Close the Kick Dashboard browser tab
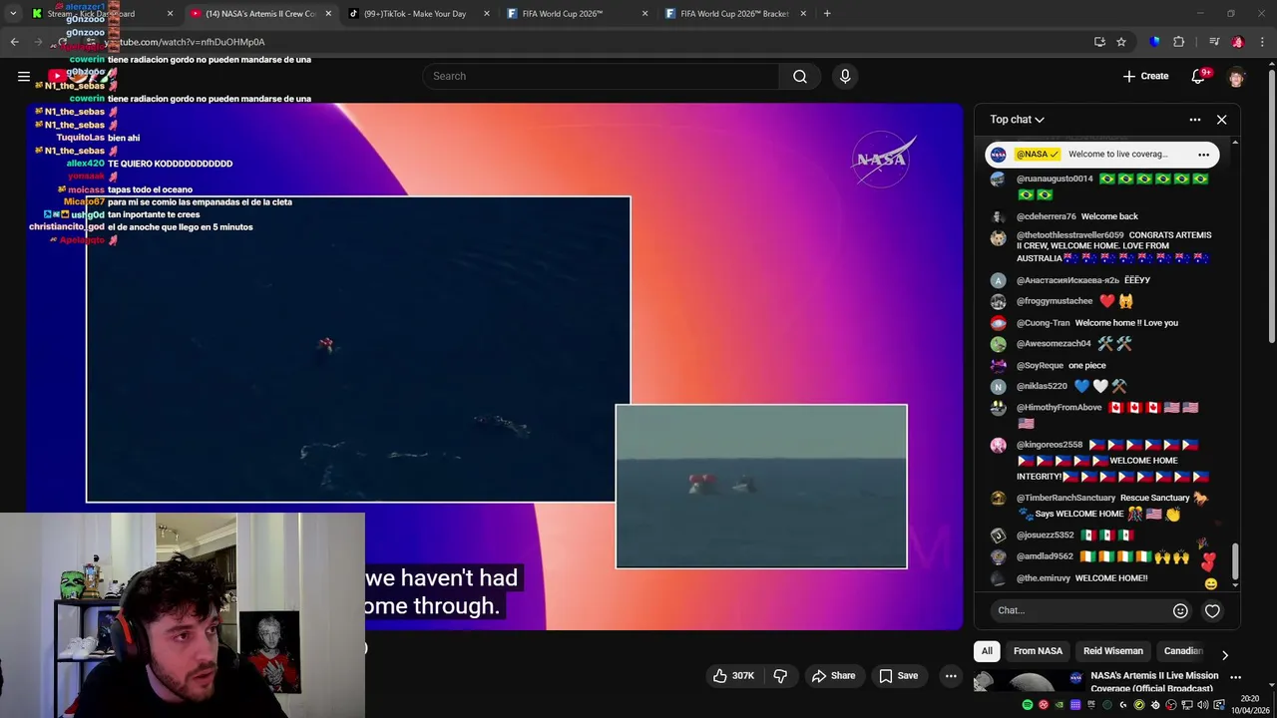Image resolution: width=1277 pixels, height=718 pixels. point(170,14)
